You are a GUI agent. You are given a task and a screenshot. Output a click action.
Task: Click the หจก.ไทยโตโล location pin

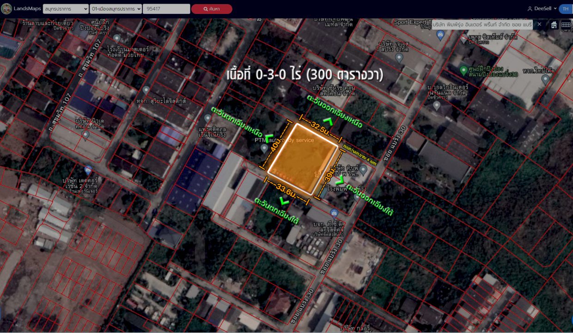[545, 79]
